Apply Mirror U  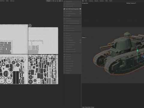[x=72, y=33]
